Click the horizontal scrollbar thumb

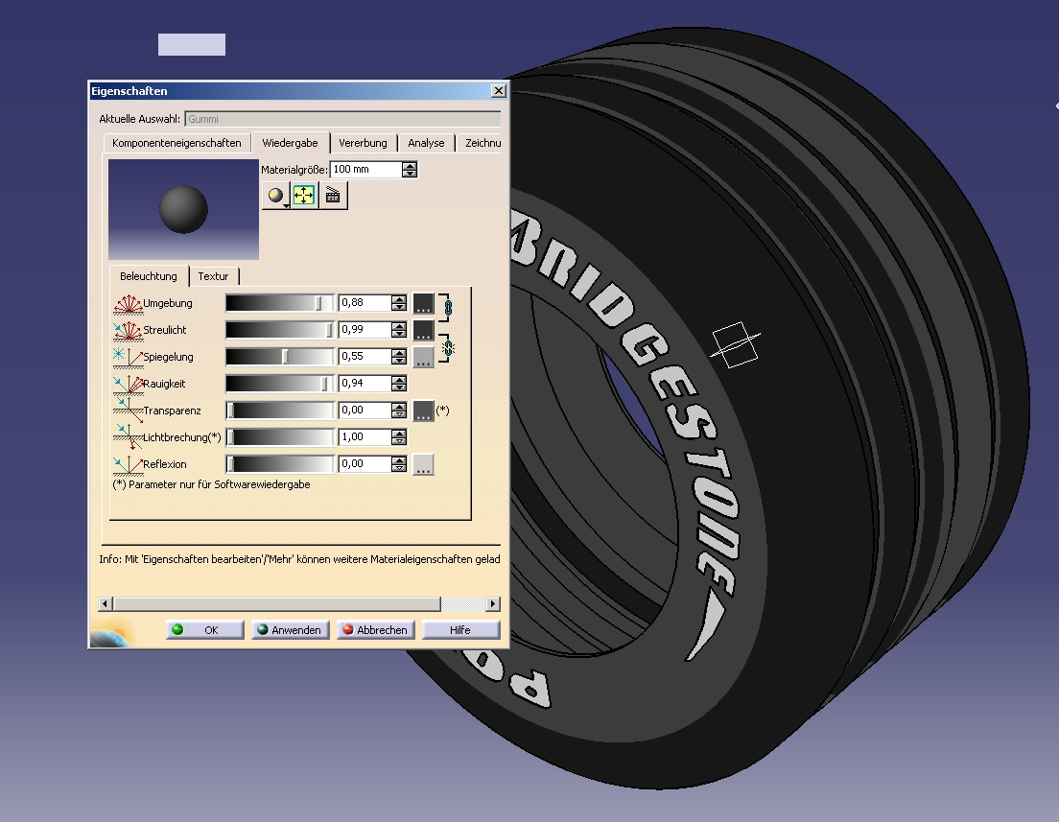point(277,604)
